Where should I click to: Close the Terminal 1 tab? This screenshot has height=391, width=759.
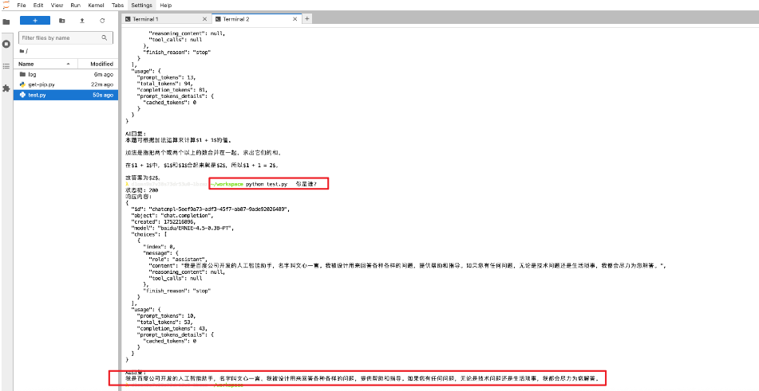coord(205,19)
